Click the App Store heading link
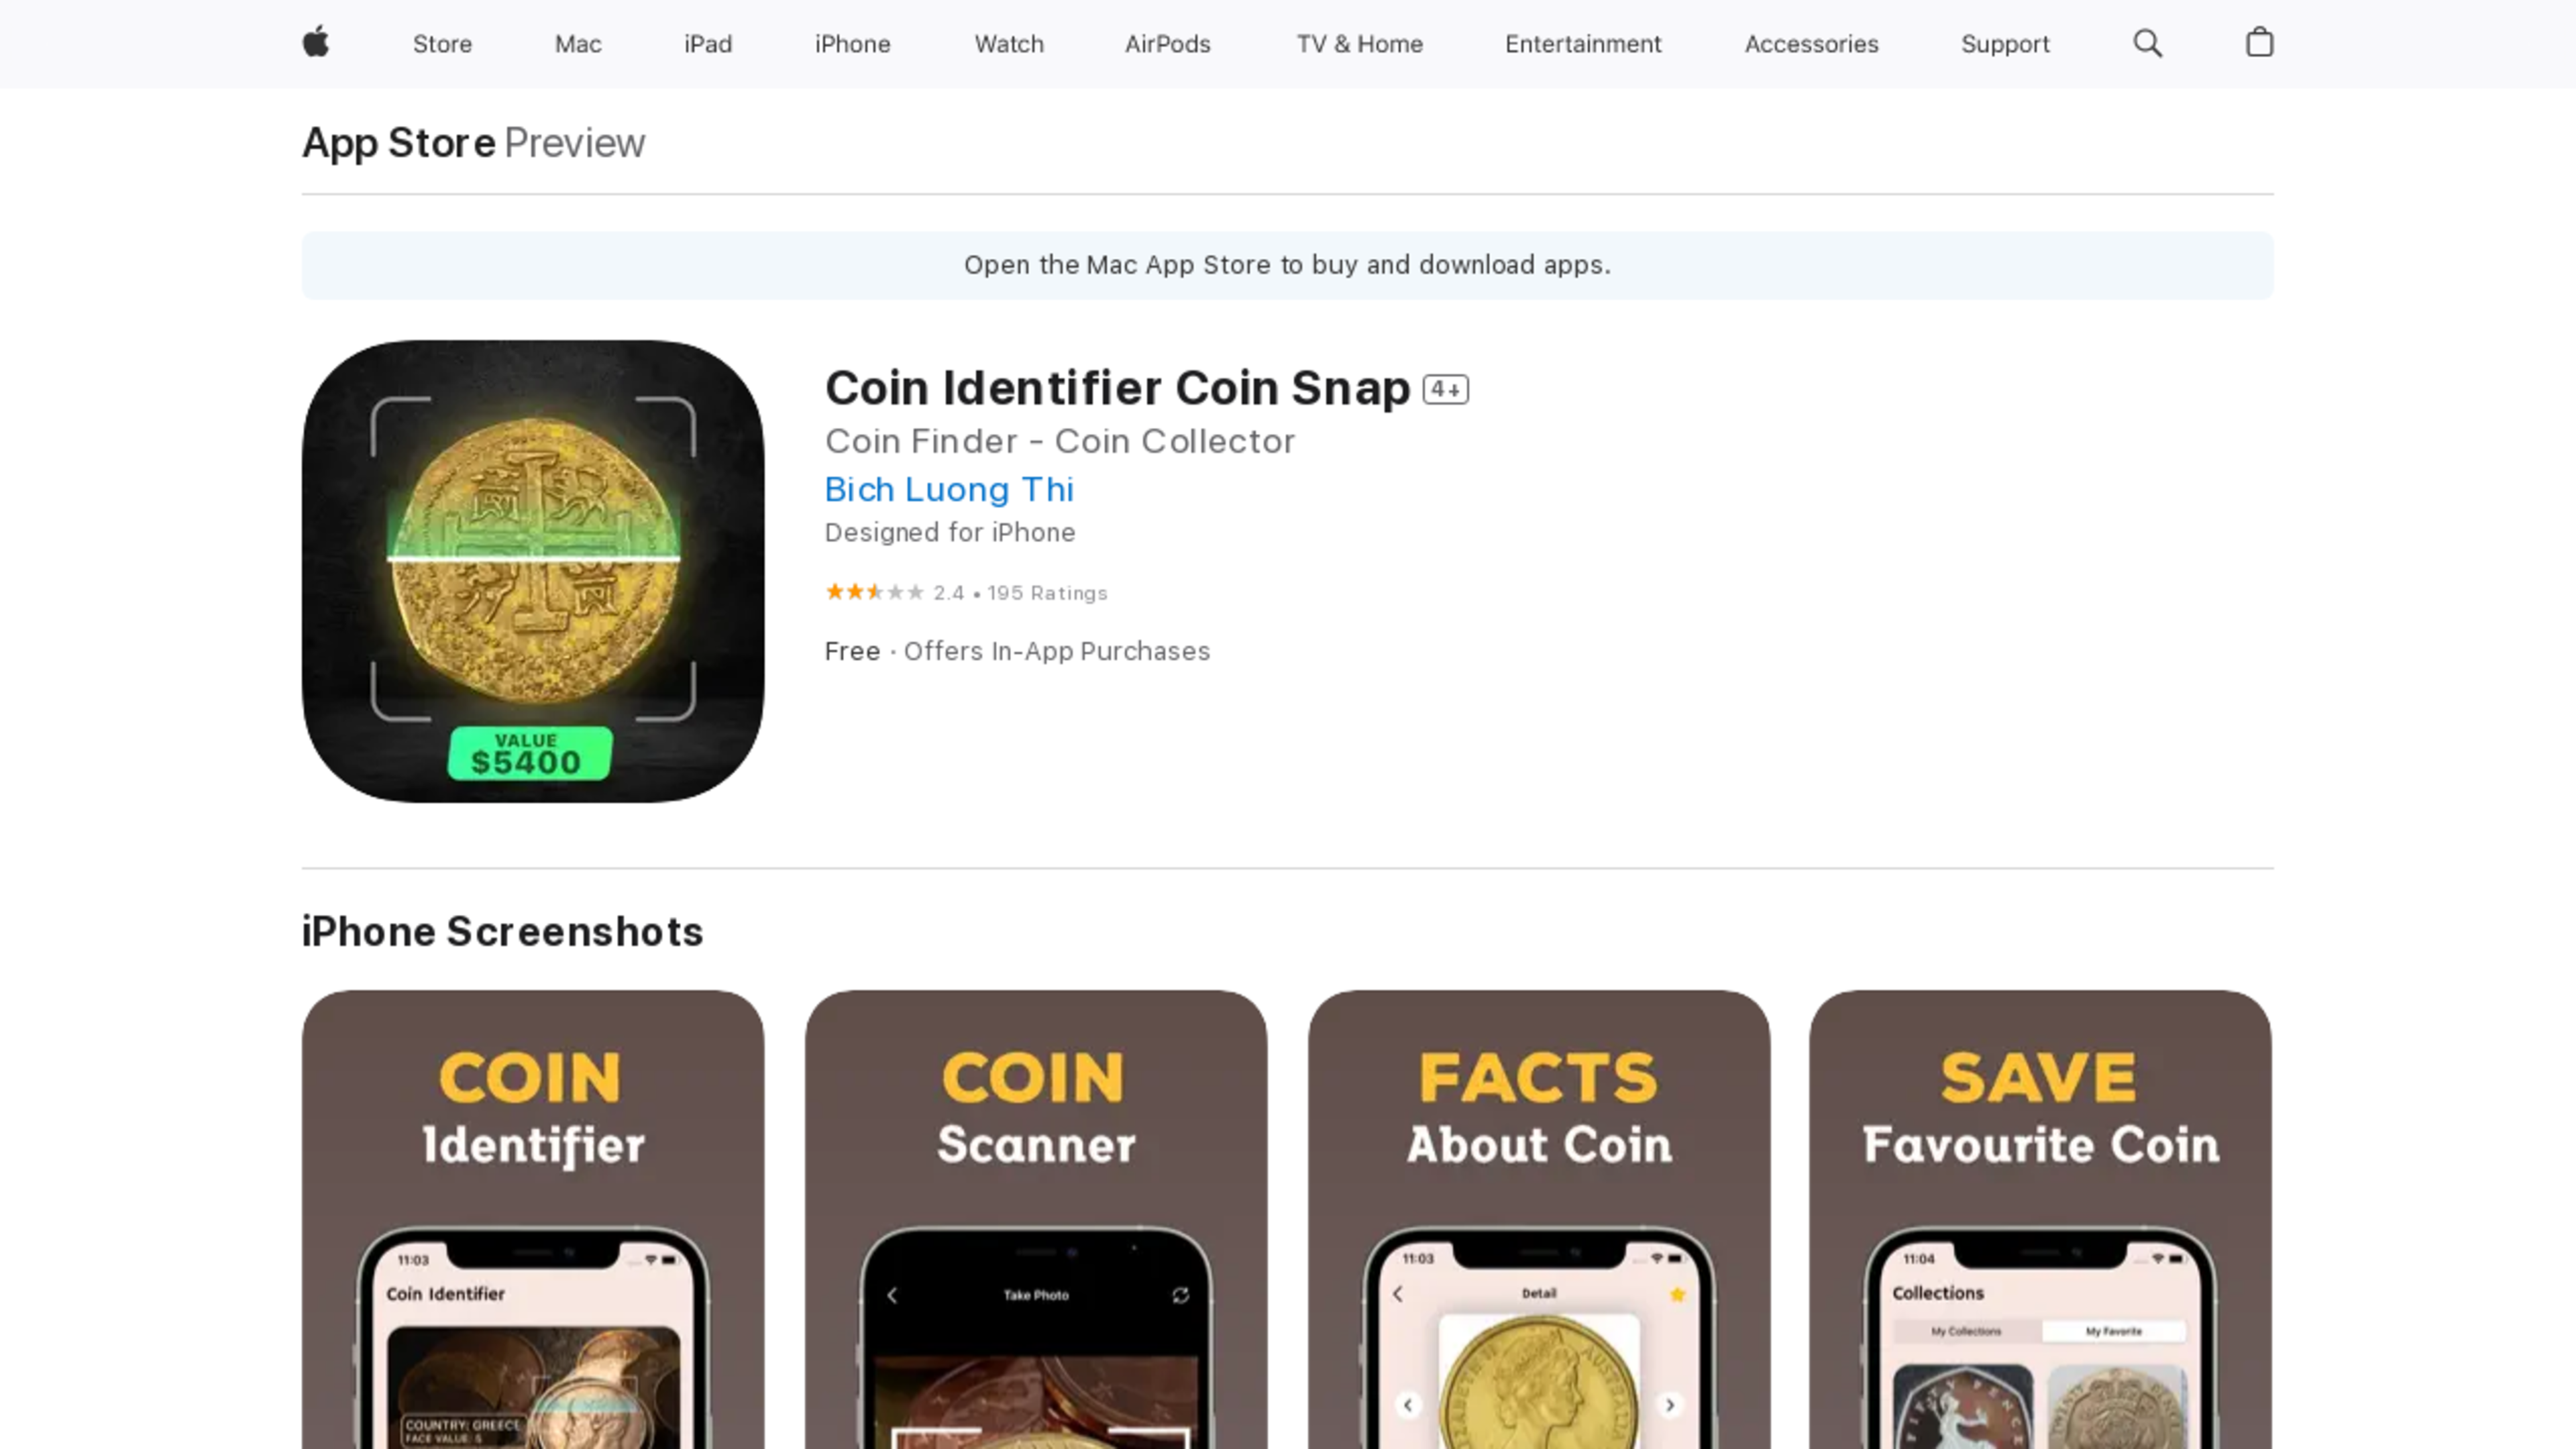Viewport: 2576px width, 1449px height. coord(399,143)
